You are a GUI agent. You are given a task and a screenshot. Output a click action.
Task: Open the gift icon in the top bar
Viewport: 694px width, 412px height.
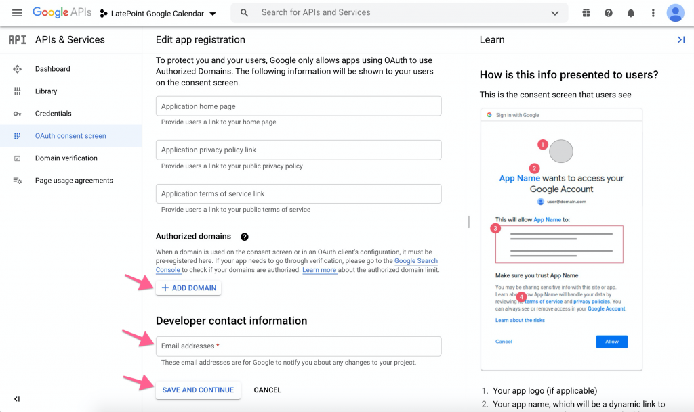click(x=586, y=13)
